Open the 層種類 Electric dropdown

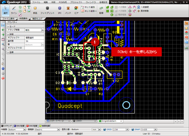tap(59, 129)
